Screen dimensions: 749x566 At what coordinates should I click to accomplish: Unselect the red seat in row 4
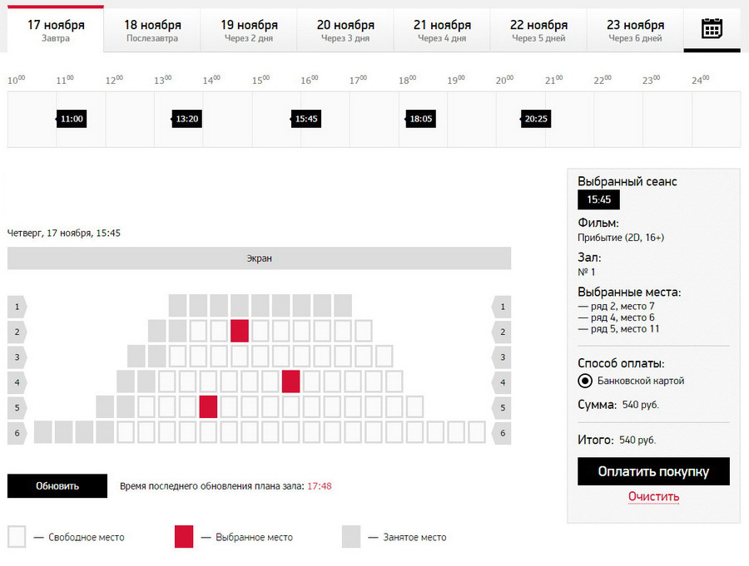coord(291,381)
